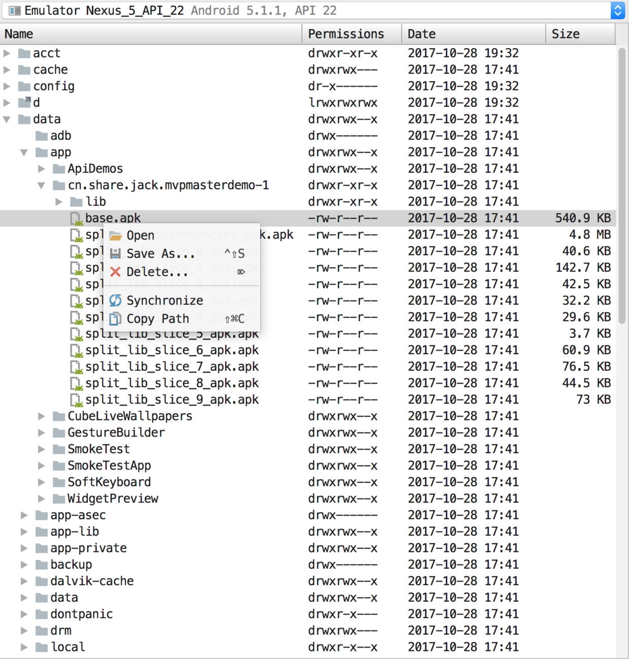Viewport: 629px width, 659px height.
Task: Collapse the cn.share.jack.mvpmasterdemo-1 folder
Action: coord(41,185)
